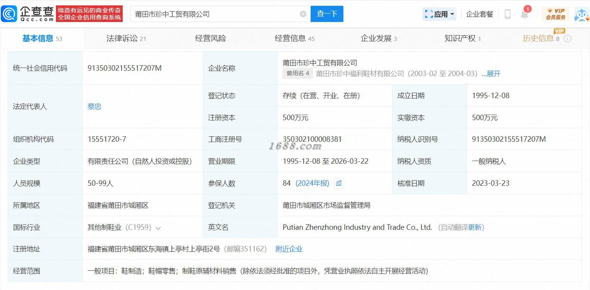Screen dimensions: 590x290
Task: Click the 曾用名 4 badge
Action: click(298, 73)
